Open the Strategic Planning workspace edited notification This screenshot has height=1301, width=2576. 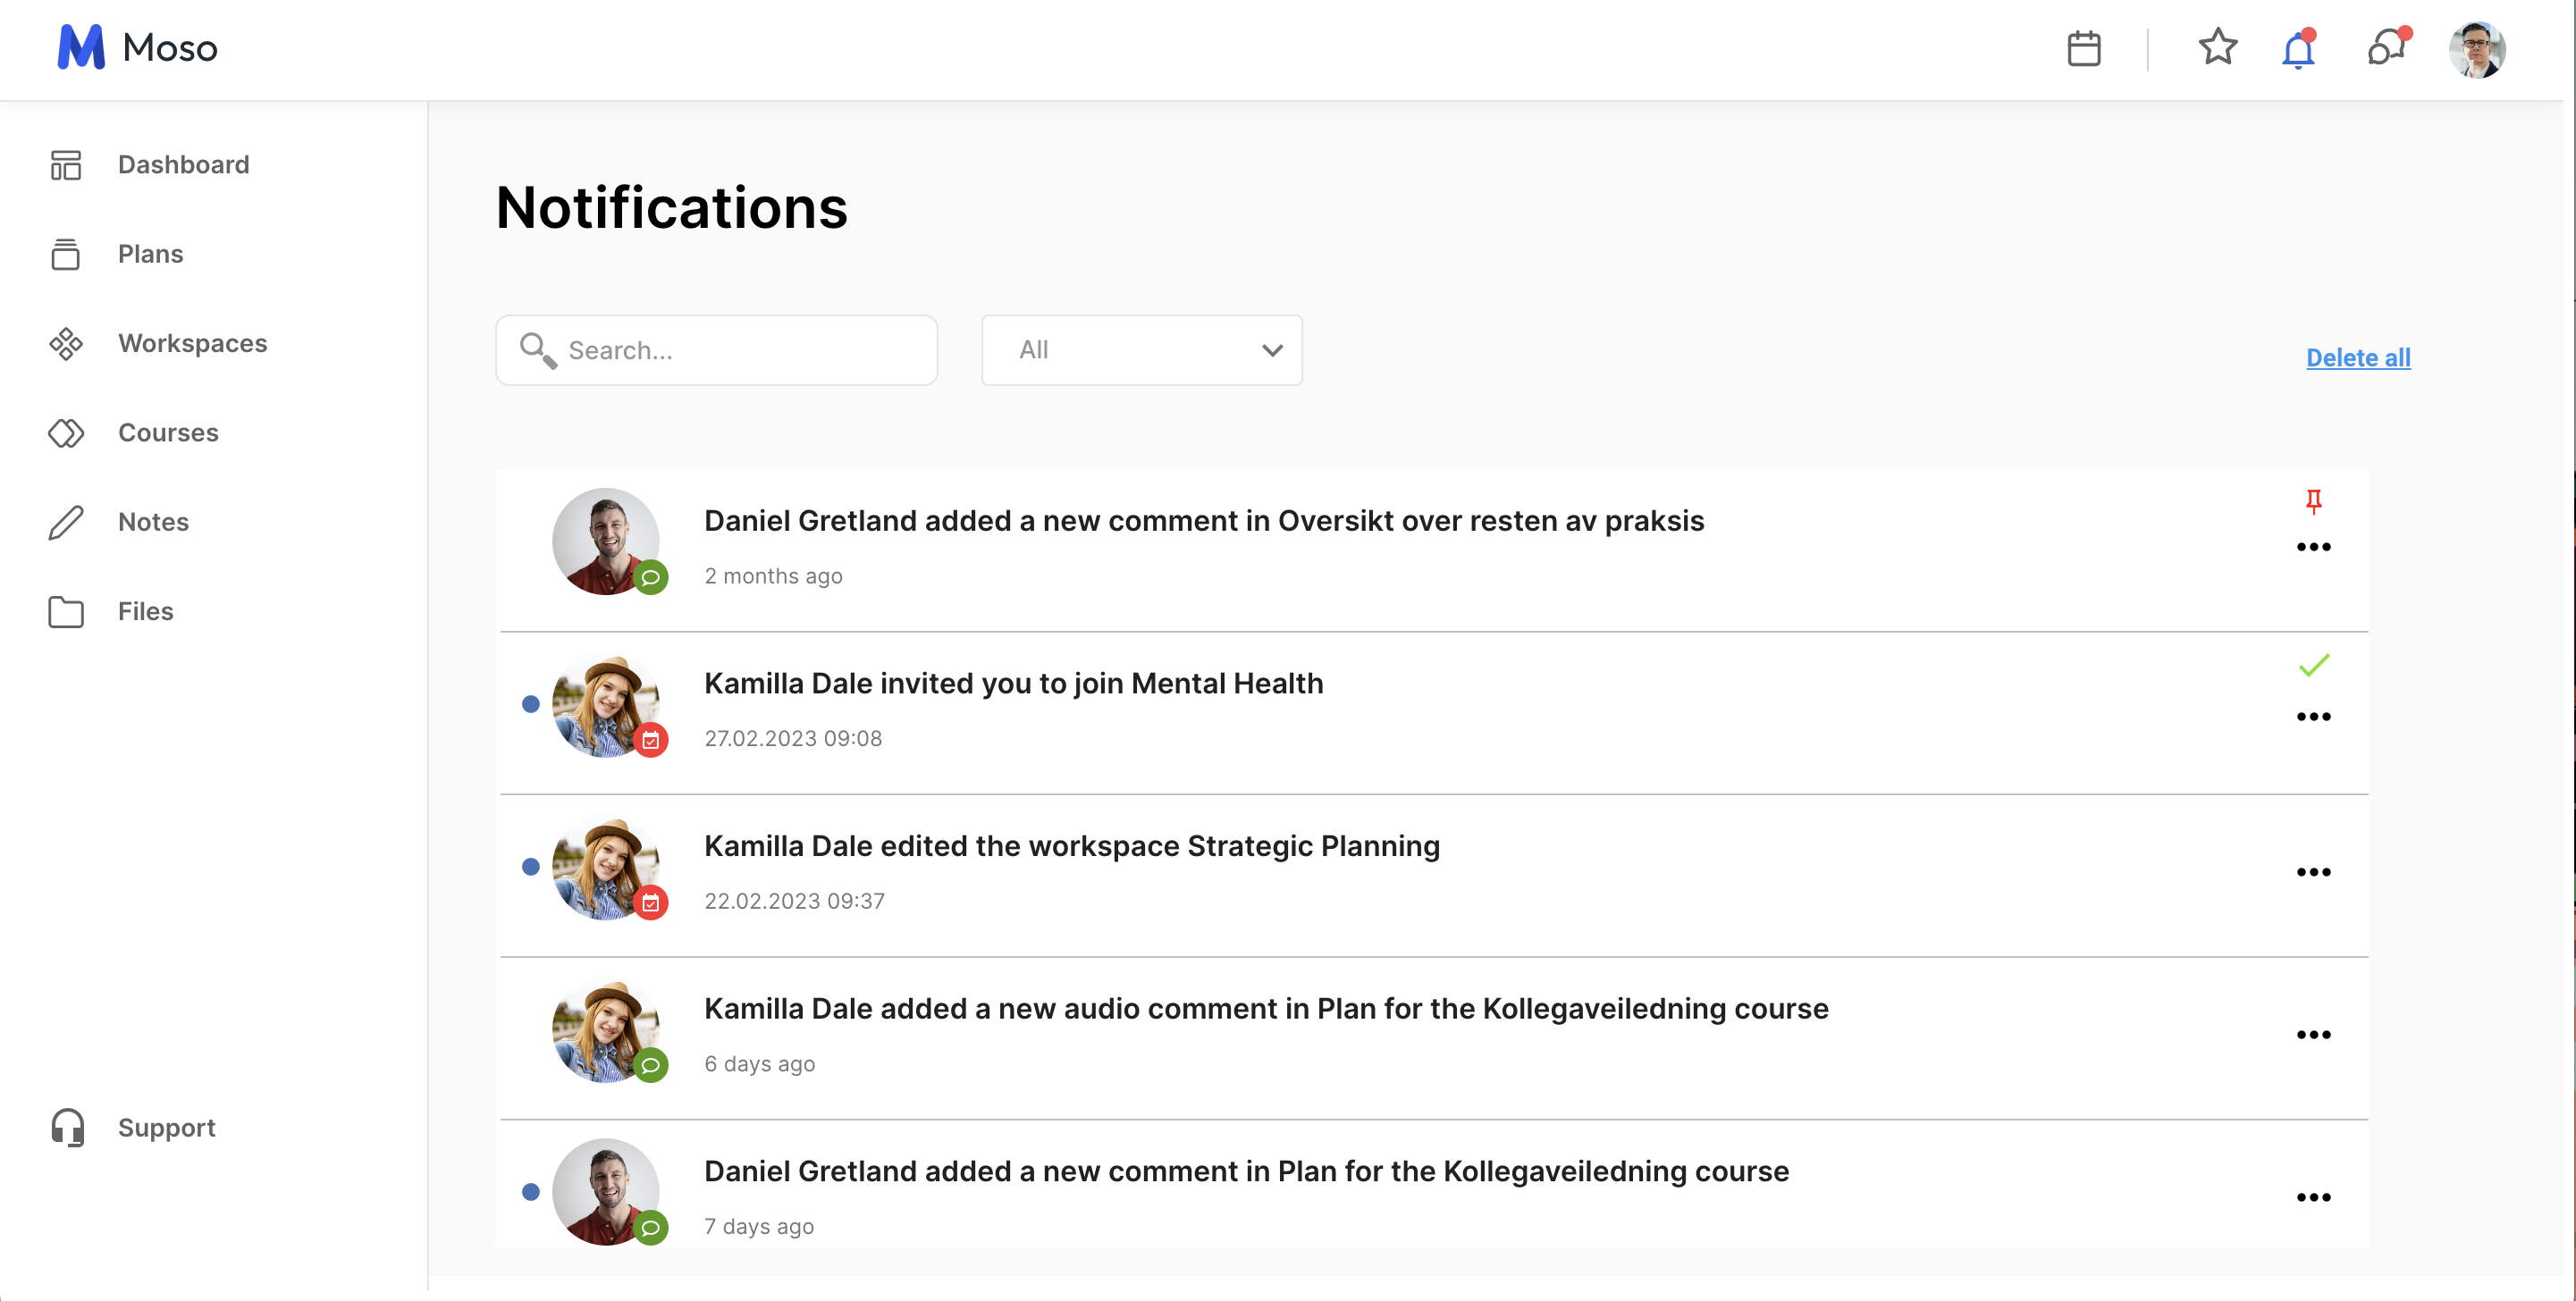(1071, 846)
